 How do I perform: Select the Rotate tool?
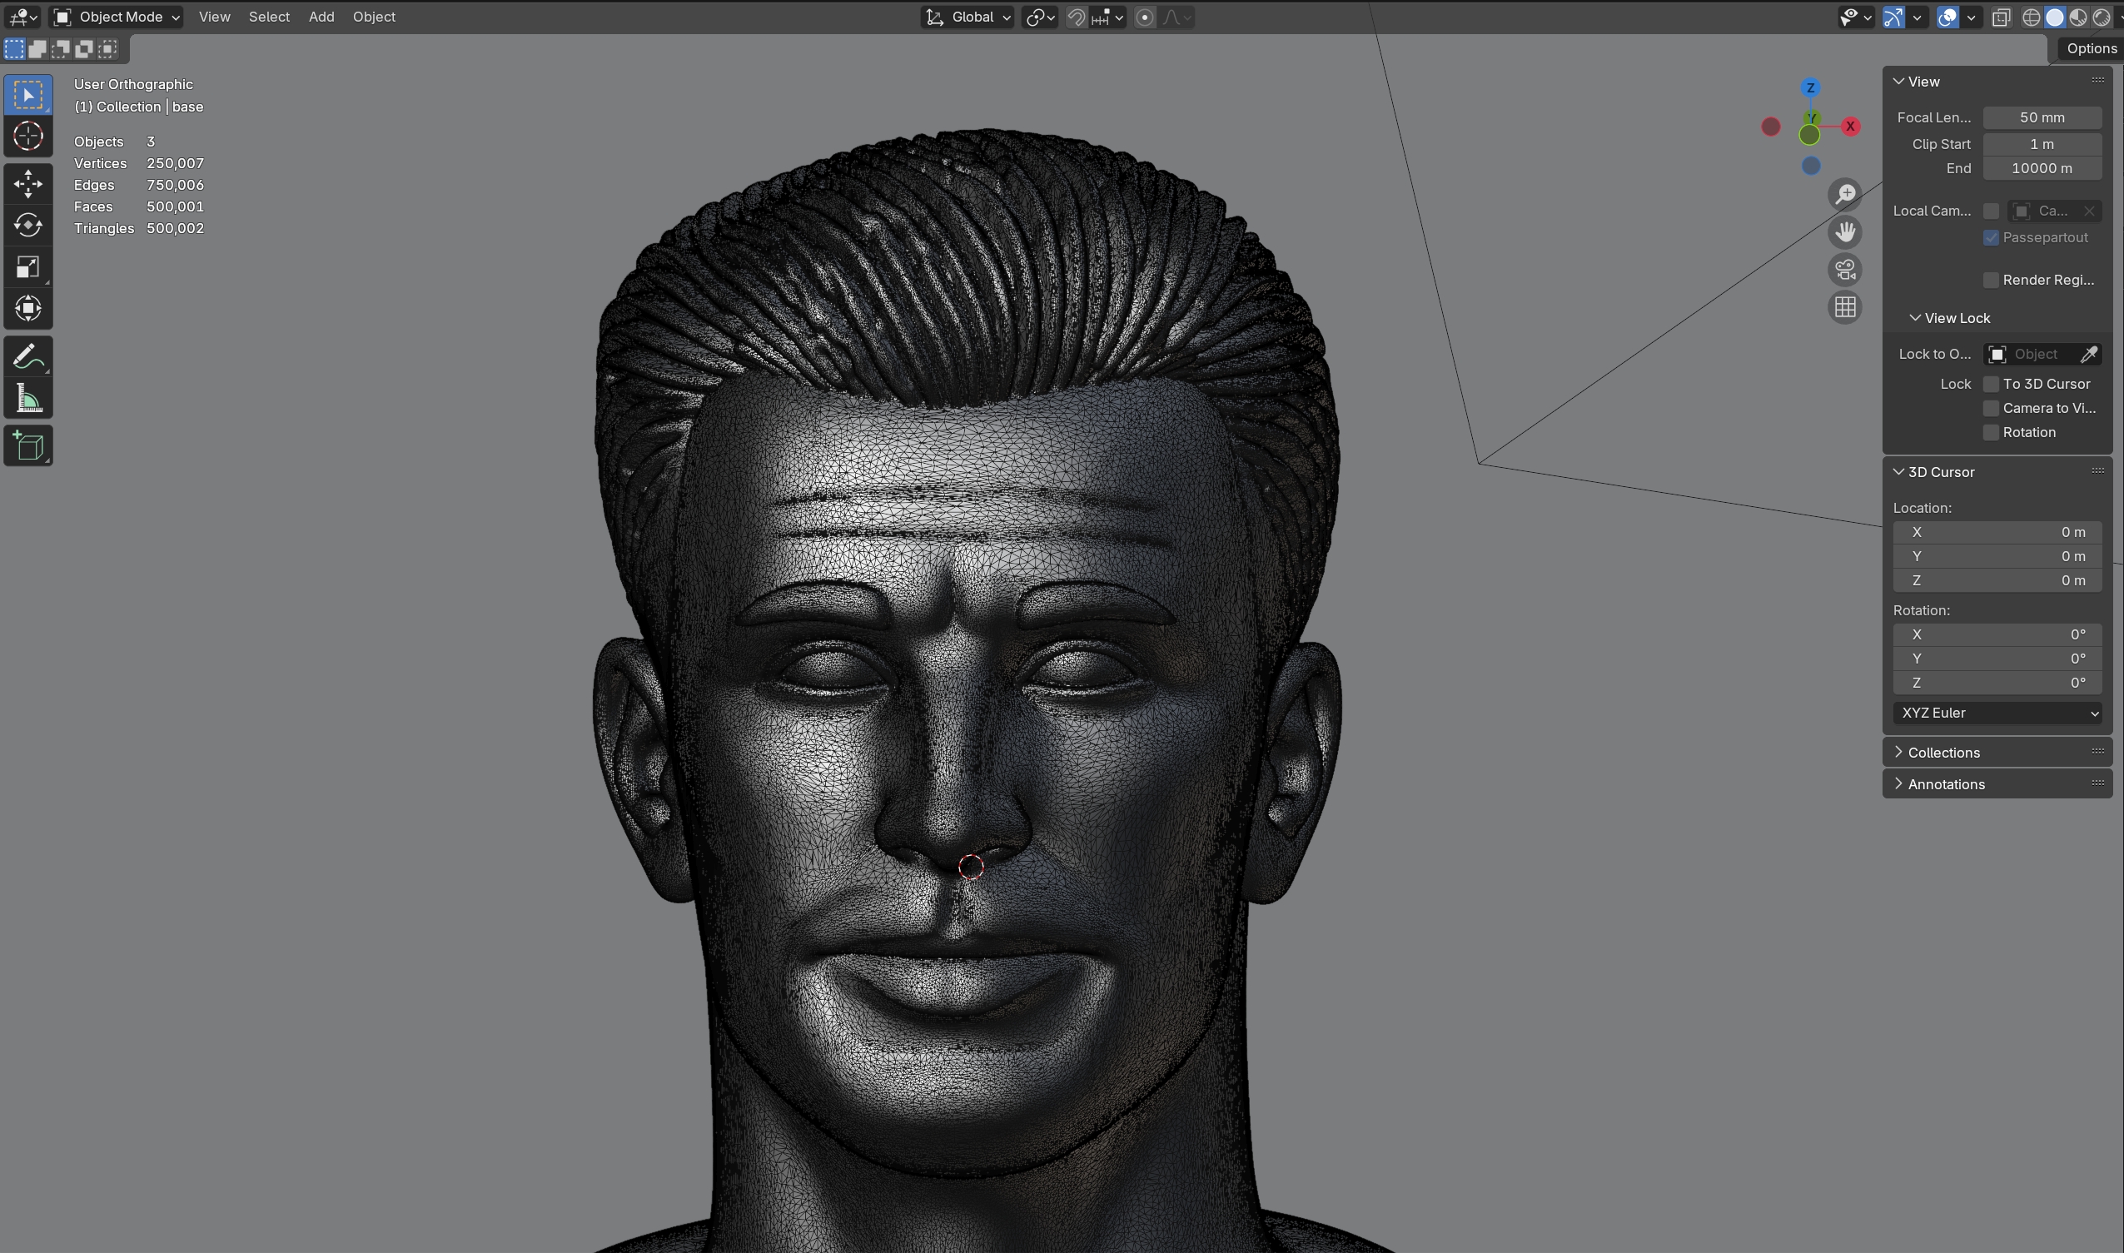pos(27,226)
